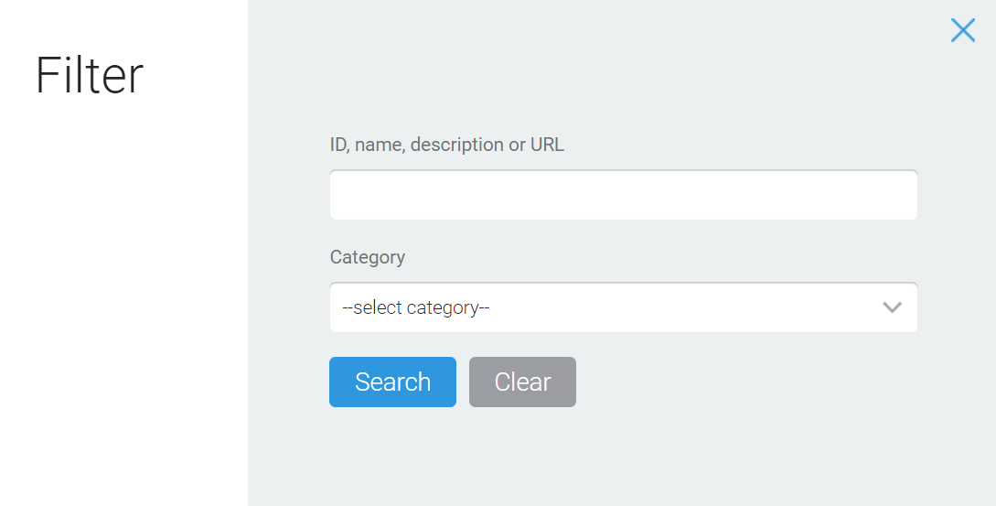
Task: Place cursor in the empty search text box
Action: 623,195
